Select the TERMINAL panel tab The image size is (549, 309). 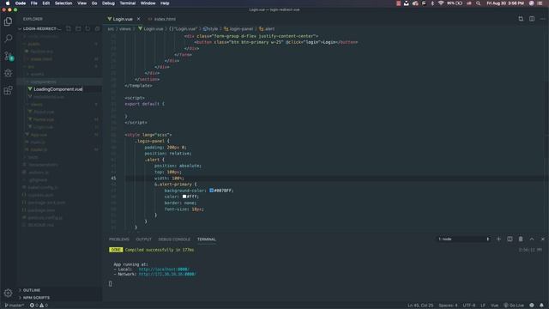coord(207,239)
